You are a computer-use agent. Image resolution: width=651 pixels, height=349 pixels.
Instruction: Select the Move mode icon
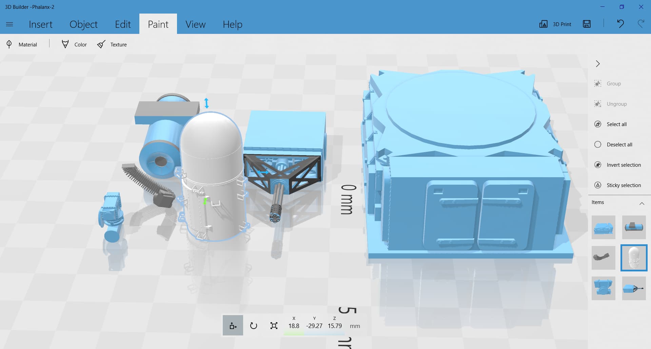click(x=233, y=326)
